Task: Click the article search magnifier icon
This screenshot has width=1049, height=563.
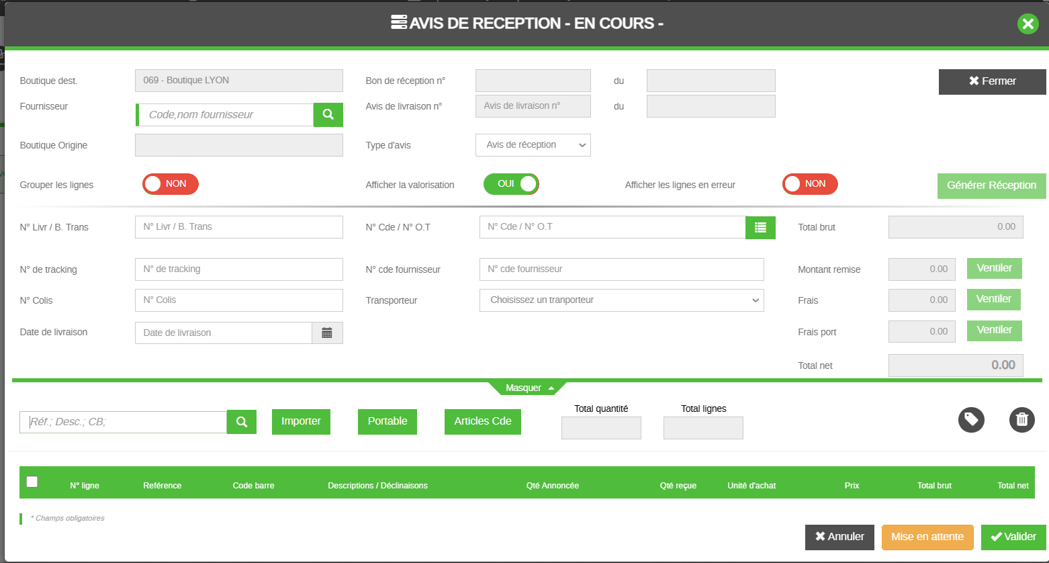Action: [x=242, y=423]
